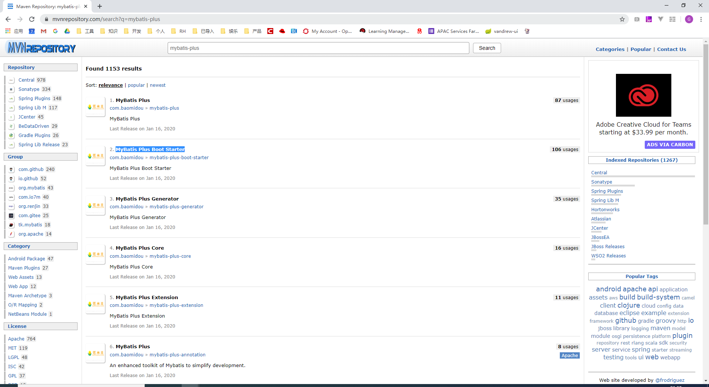This screenshot has height=387, width=709.
Task: Filter by MIT license
Action: point(13,348)
